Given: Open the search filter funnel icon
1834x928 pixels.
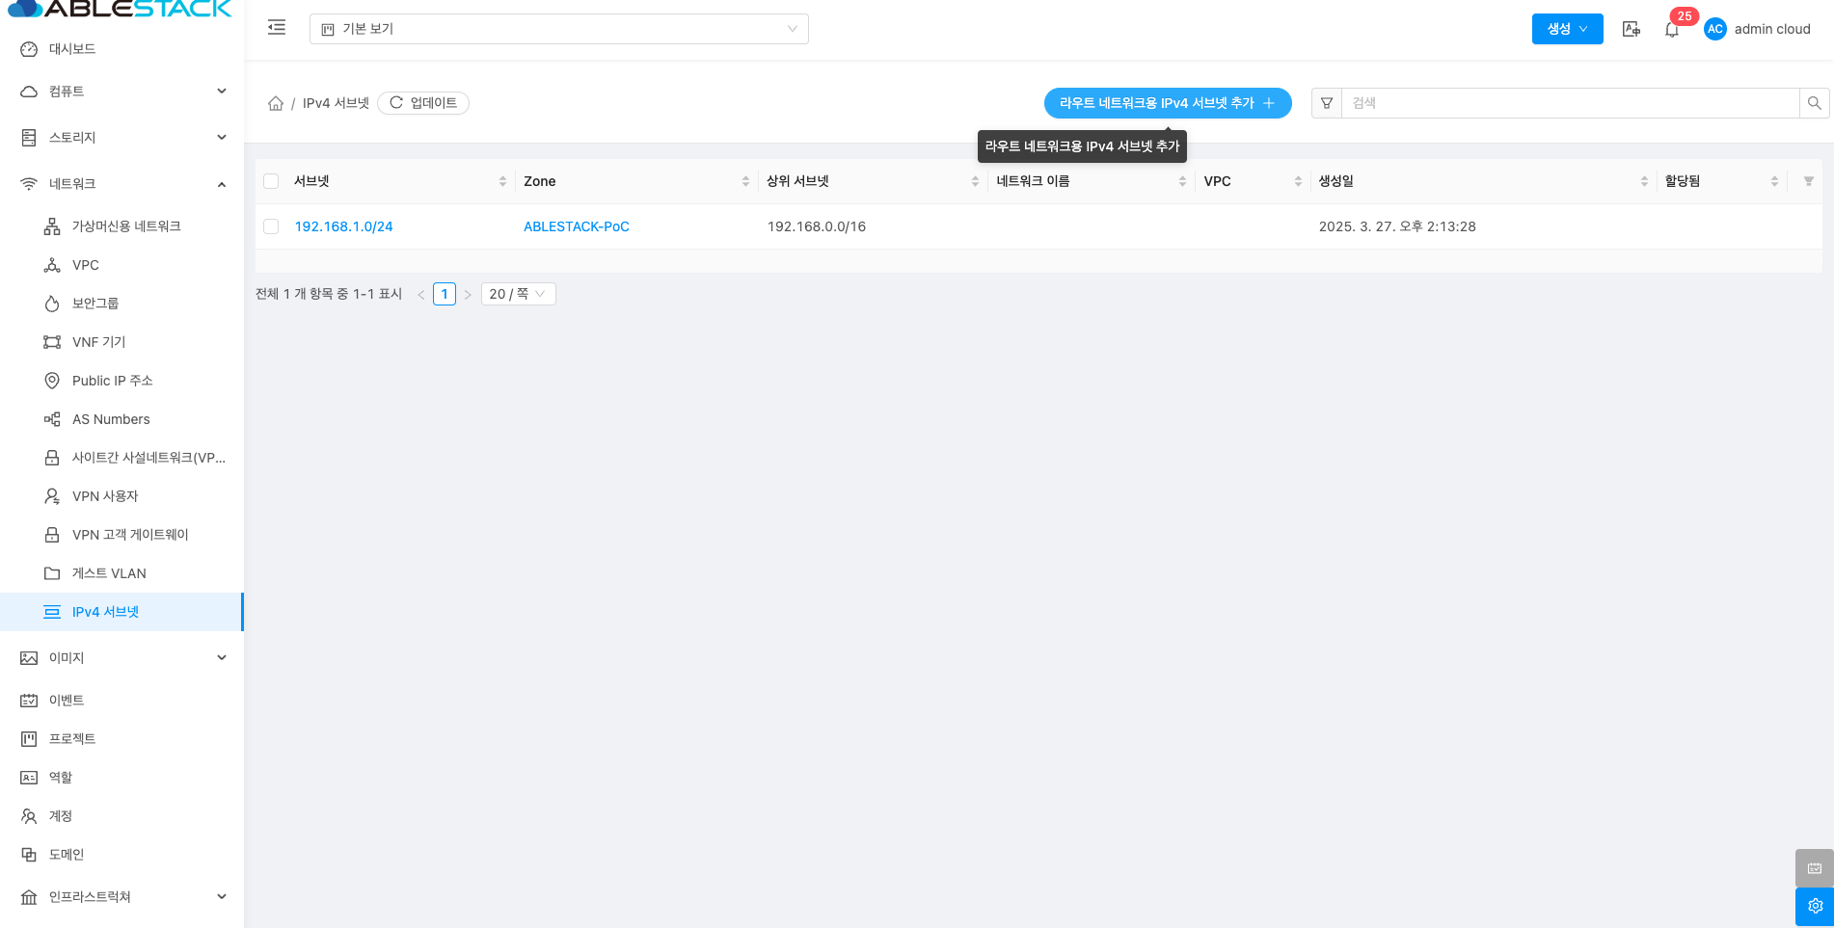Looking at the screenshot, I should [x=1327, y=103].
